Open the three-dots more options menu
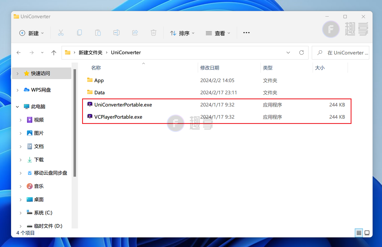The height and width of the screenshot is (247, 382). tap(246, 33)
